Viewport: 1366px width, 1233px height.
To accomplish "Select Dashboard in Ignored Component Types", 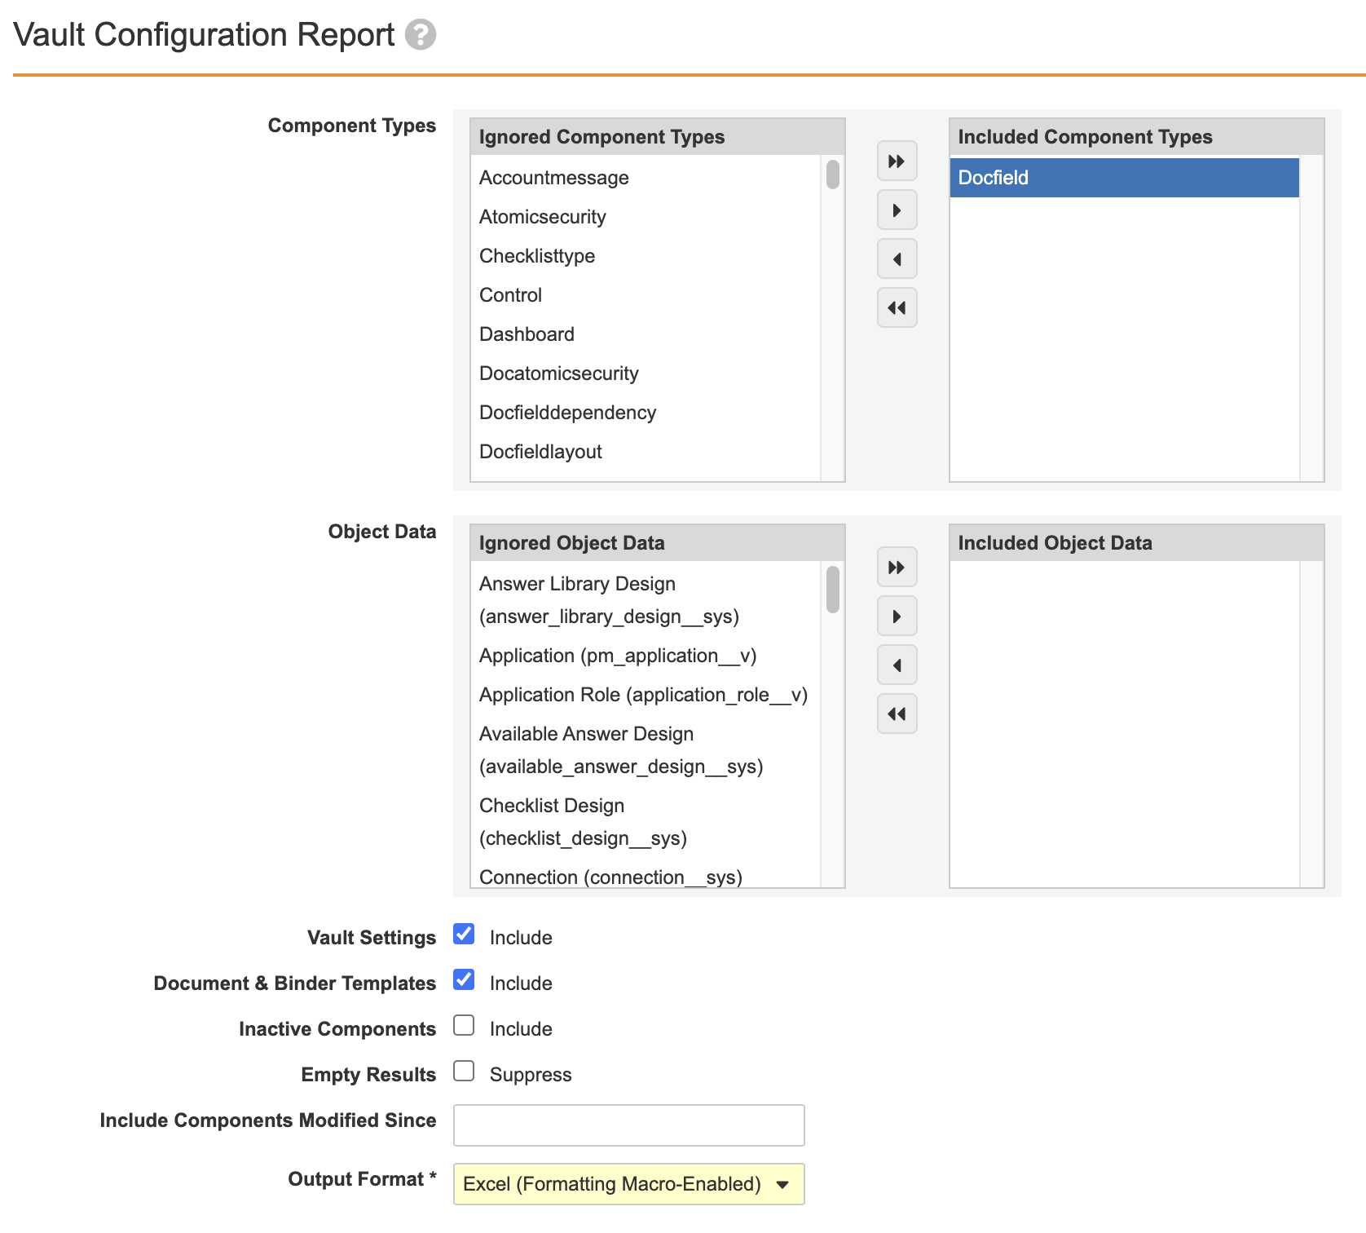I will (x=527, y=334).
